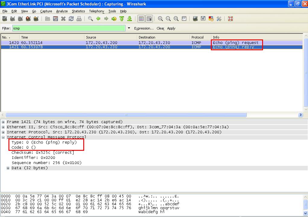Open the Tools menu
The width and height of the screenshot is (308, 217).
(112, 11)
